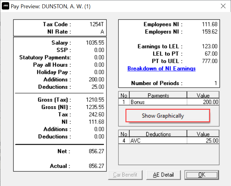Click the Value header in Payments table
Image resolution: width=231 pixels, height=186 pixels.
[203, 96]
